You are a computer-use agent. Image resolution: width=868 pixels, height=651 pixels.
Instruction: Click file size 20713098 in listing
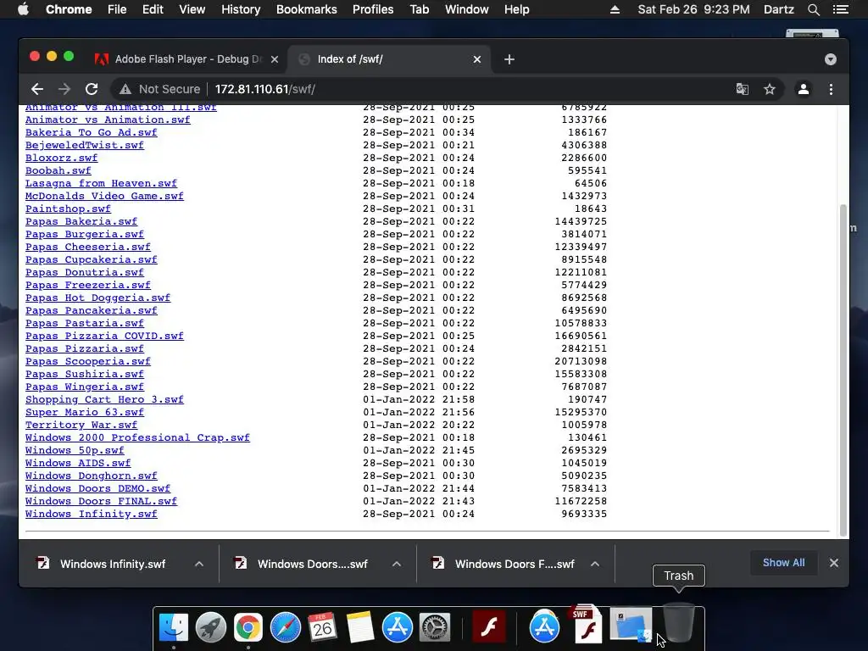coord(581,361)
